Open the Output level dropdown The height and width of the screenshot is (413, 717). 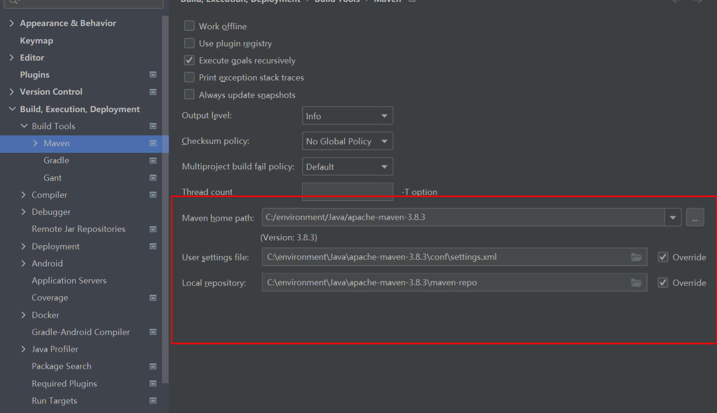pyautogui.click(x=348, y=116)
